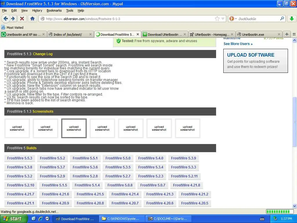297x223 pixels.
Task: Open the FrostWire 5.3.9 build link
Action: pyautogui.click(x=184, y=158)
